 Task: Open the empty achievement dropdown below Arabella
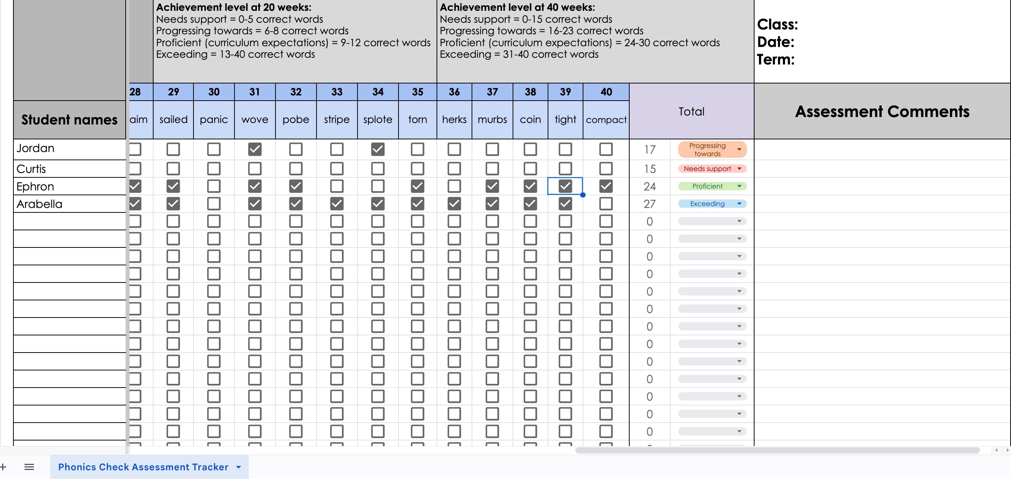712,221
